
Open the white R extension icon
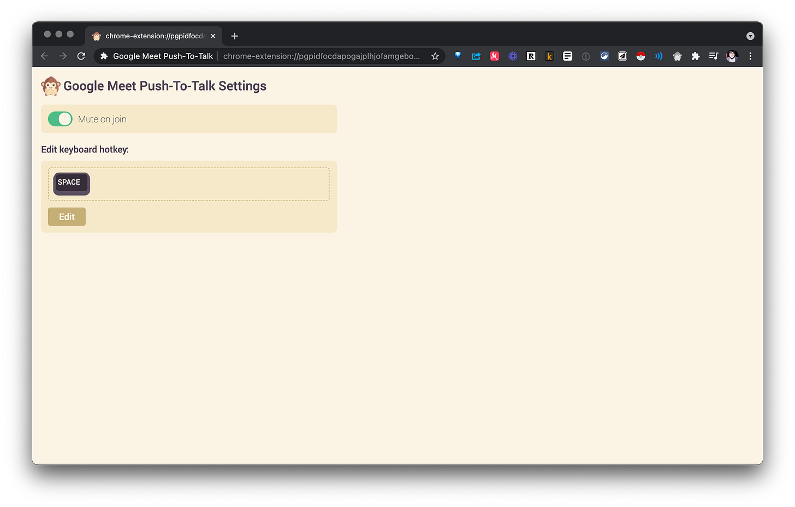click(x=531, y=56)
